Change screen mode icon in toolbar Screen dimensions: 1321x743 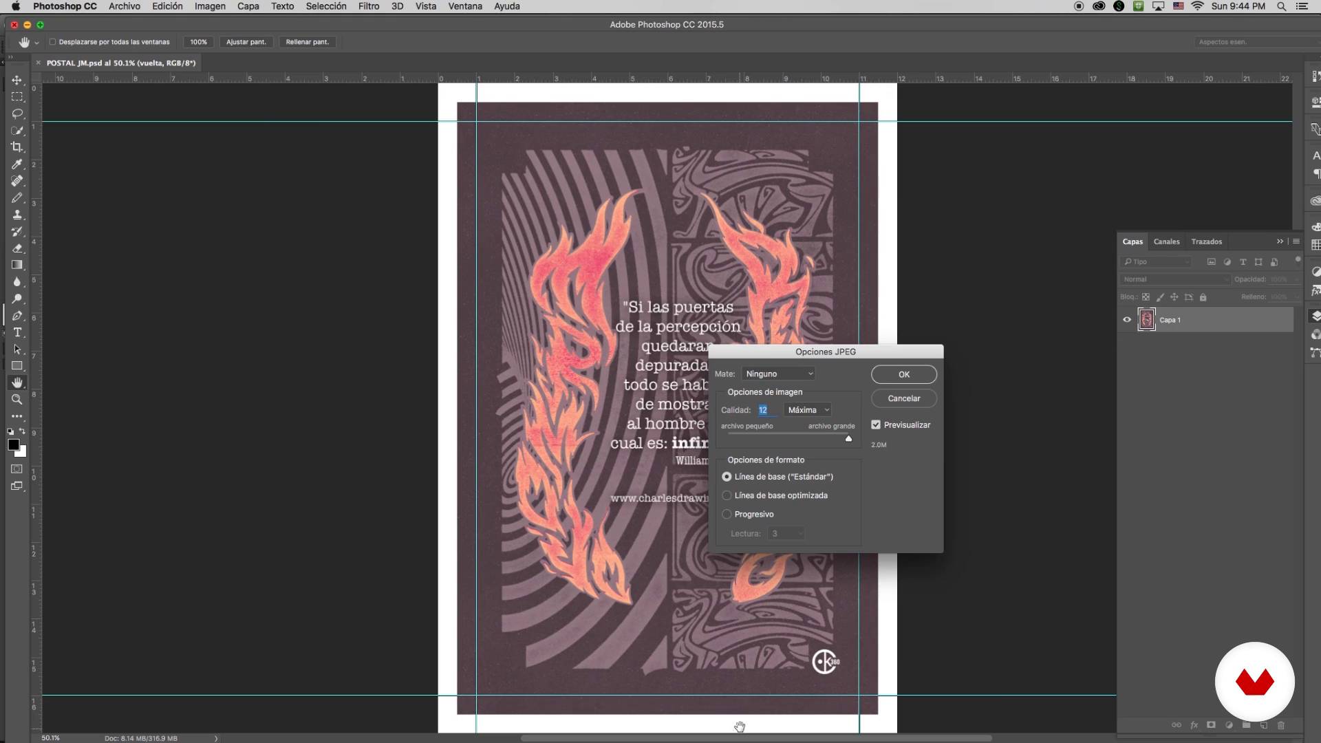click(17, 486)
